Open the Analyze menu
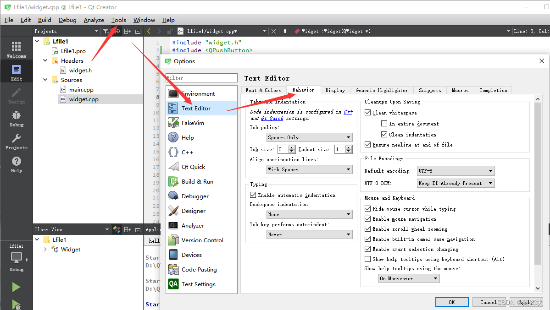 94,20
